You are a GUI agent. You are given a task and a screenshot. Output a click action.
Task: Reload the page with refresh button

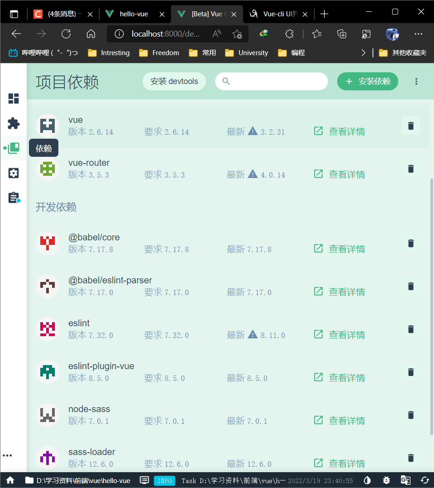coord(66,34)
